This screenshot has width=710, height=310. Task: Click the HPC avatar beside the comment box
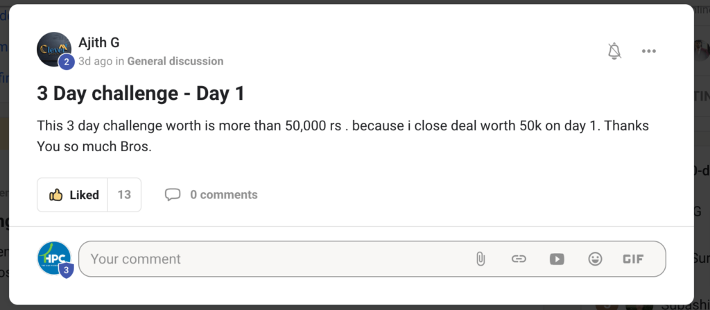53,258
